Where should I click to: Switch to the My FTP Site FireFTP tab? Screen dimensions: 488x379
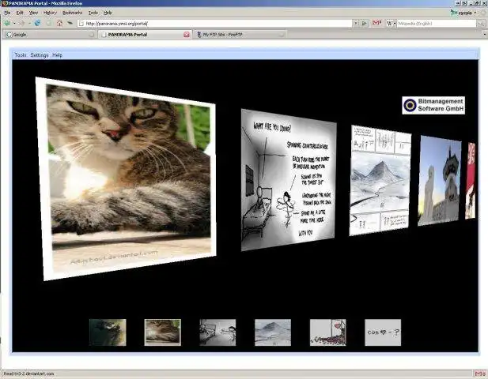[240, 35]
